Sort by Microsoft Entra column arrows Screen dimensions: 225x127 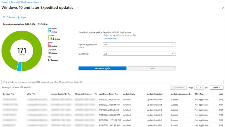(96, 94)
